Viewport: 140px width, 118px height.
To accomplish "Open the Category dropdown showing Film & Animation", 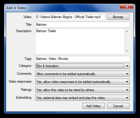I will coord(82,66).
